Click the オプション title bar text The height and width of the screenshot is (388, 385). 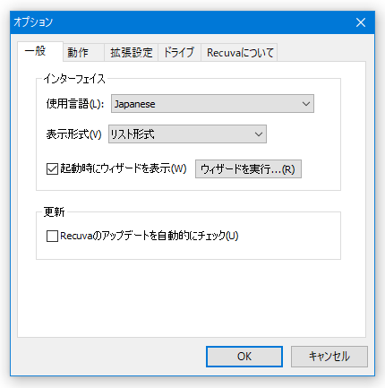33,22
